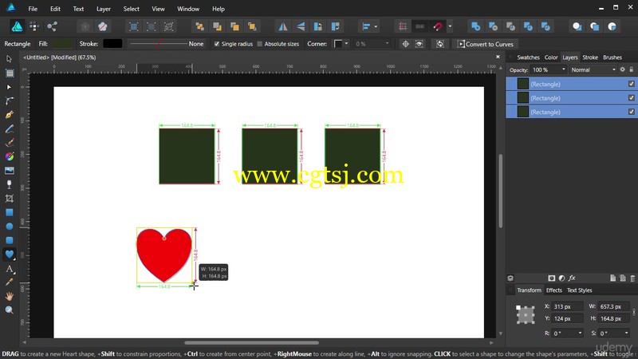Switch to the Export persona
This screenshot has width=638, height=359.
tap(52, 26)
